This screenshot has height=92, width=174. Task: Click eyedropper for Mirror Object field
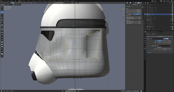point(171,46)
